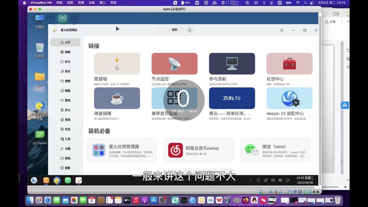Open the 节点监控 satellite dish thumbnail
This screenshot has width=368, height=207.
click(175, 64)
